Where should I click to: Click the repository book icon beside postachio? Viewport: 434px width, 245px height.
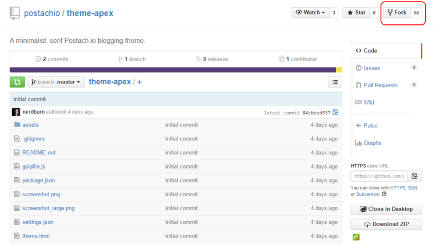click(x=15, y=13)
